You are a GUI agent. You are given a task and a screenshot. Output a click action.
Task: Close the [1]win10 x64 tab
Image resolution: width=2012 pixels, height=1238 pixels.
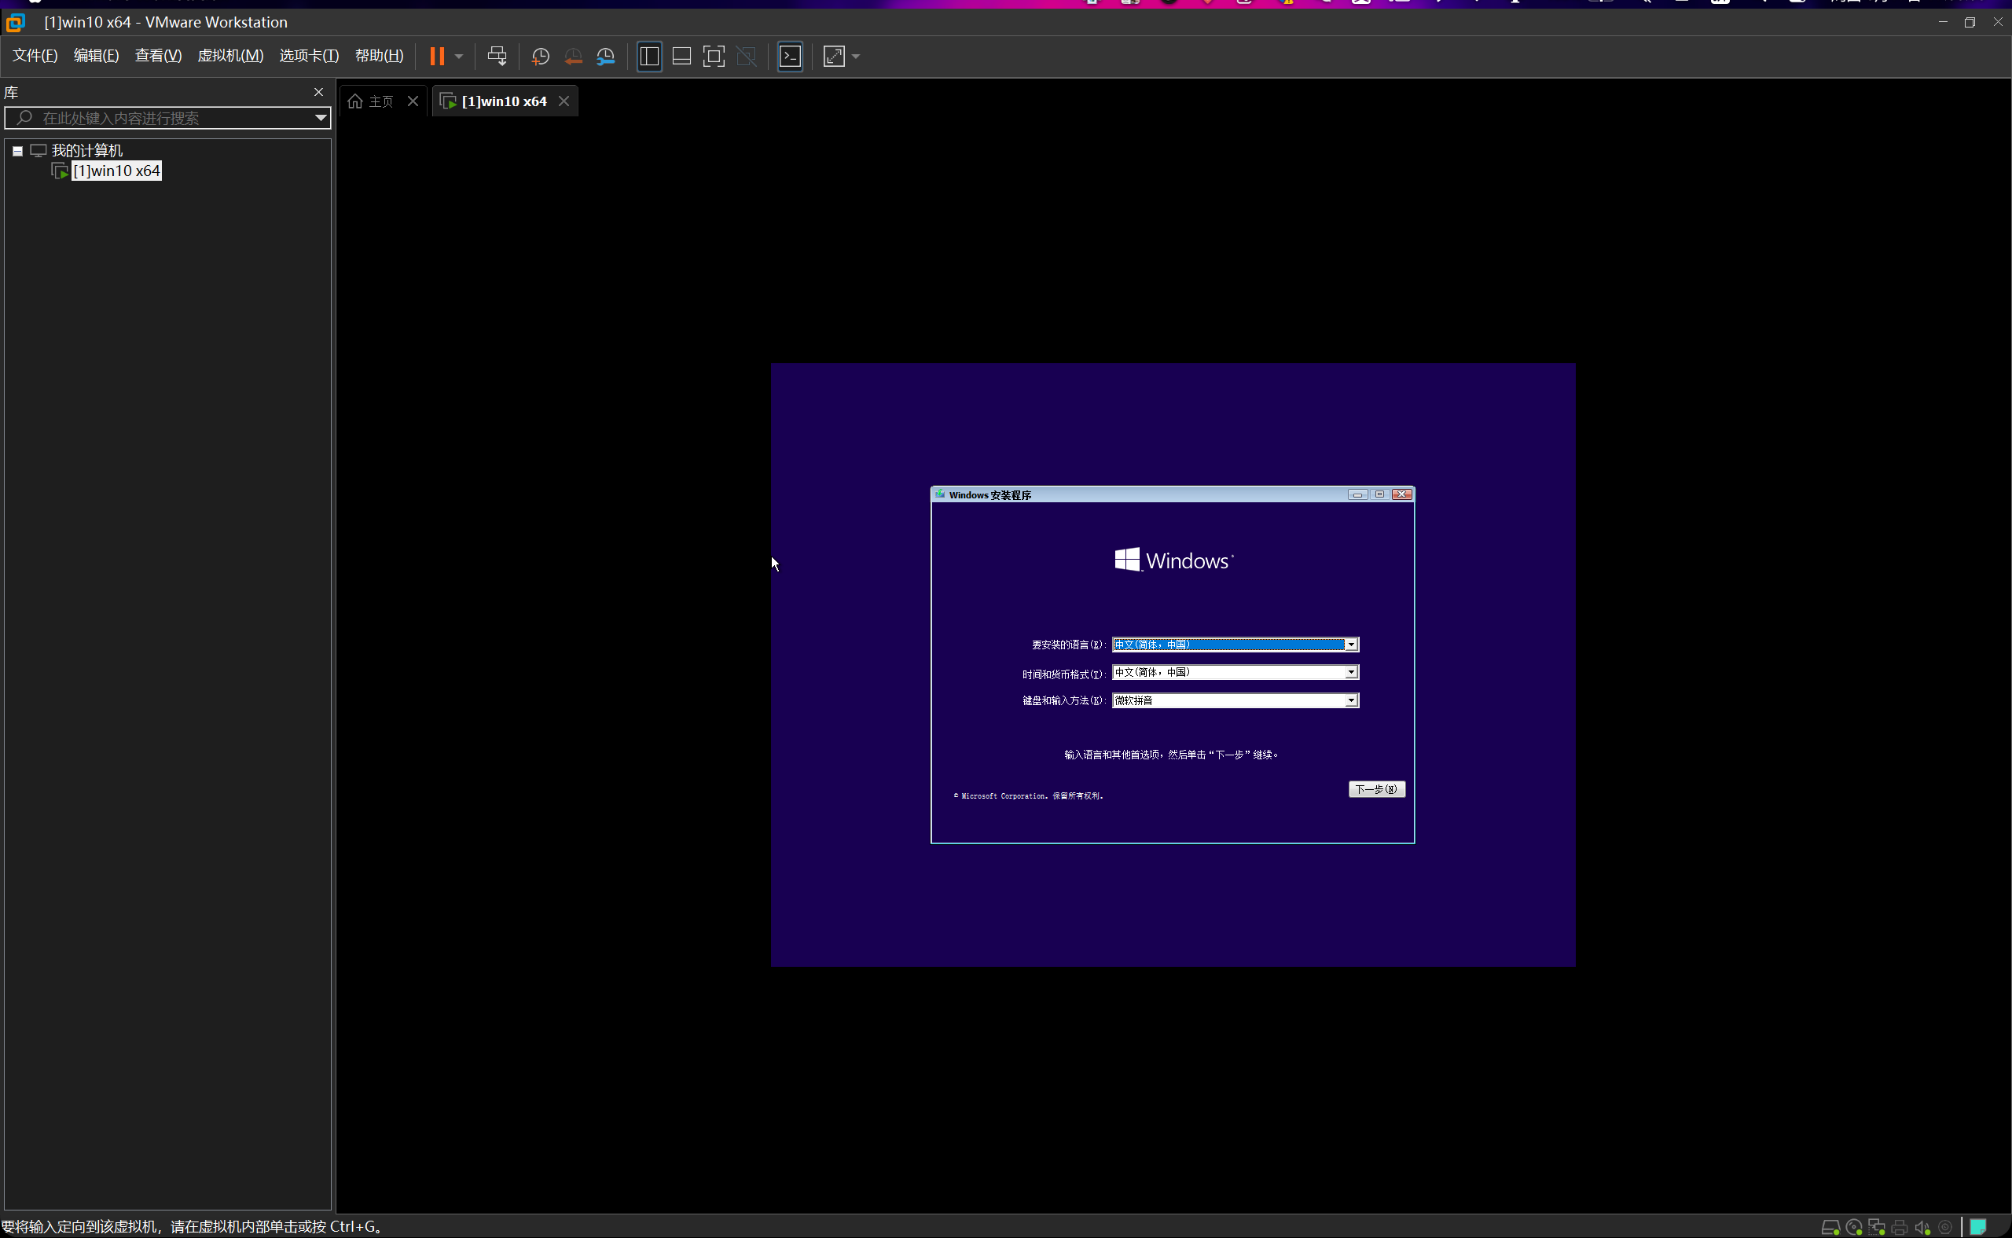point(564,101)
